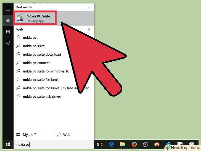The width and height of the screenshot is (201, 151).
Task: Choose 'nokia pc connect' suggestion
Action: point(54,63)
